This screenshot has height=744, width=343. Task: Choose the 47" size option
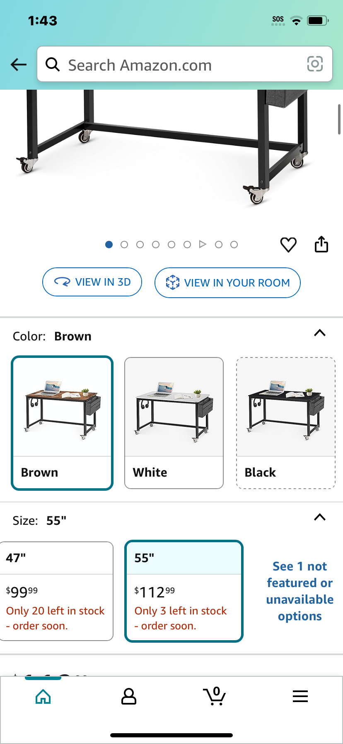pos(57,591)
